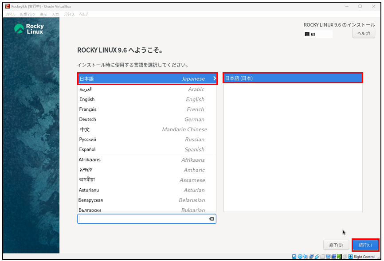Click the green CPU chip status icon
This screenshot has width=384, height=261.
pyautogui.click(x=339, y=257)
